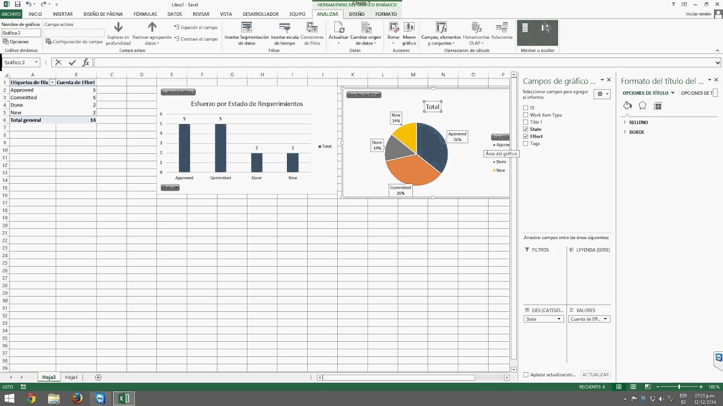Click the Insertar escala de tiempo icon
723x406 pixels.
point(285,28)
